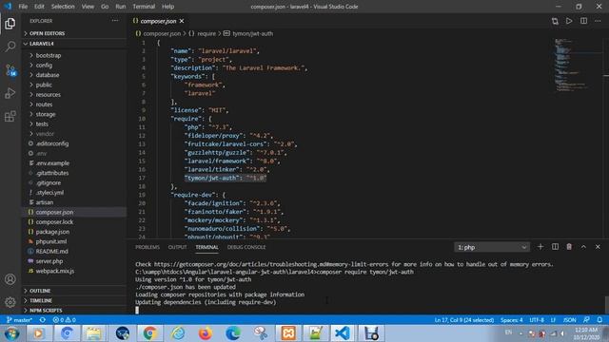Open the Edit menu

point(39,7)
